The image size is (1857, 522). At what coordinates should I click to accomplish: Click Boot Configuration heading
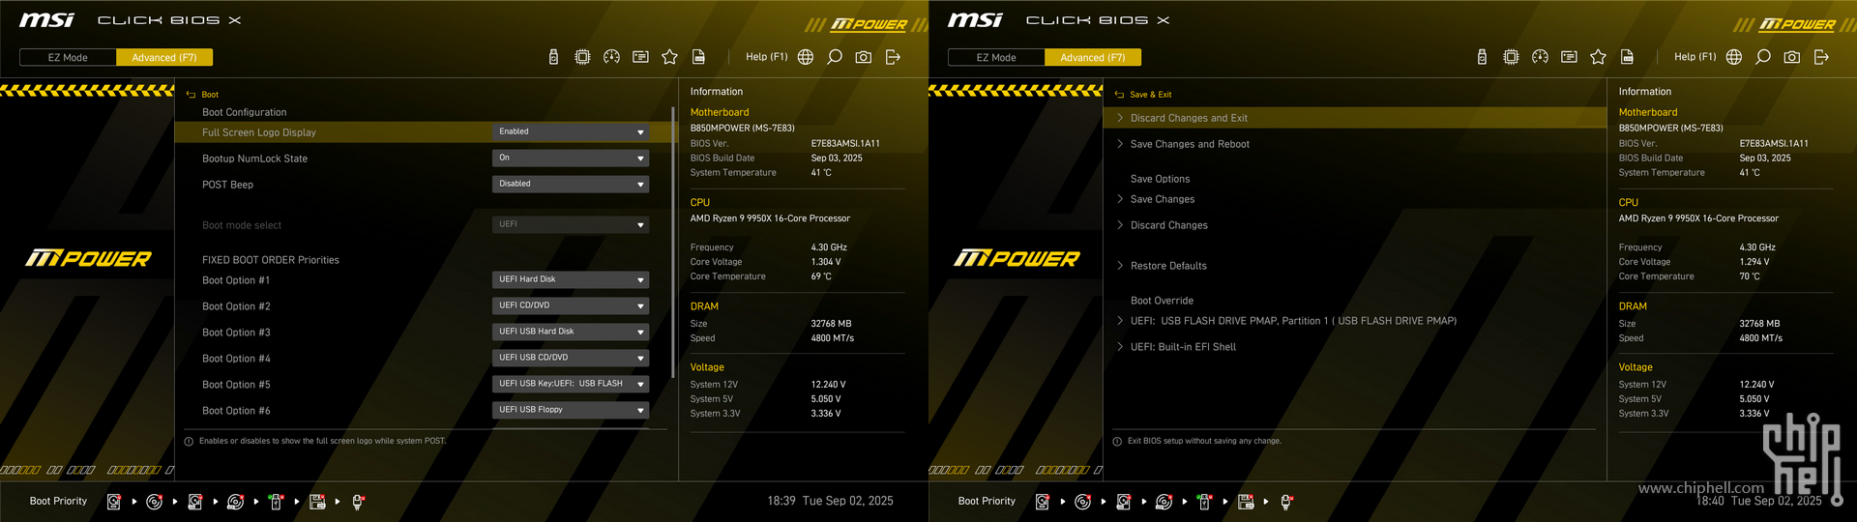[244, 112]
